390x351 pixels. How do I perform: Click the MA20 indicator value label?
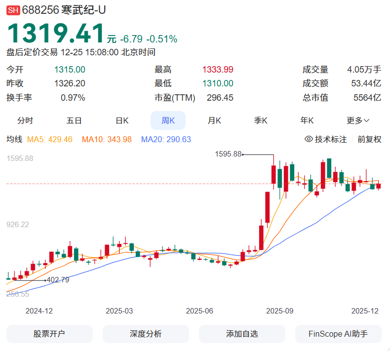pyautogui.click(x=166, y=139)
